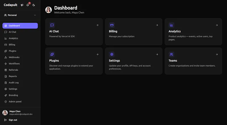Click the Dashboard grid icon in sidebar
Screen dimensions: 227x125
tap(6, 26)
